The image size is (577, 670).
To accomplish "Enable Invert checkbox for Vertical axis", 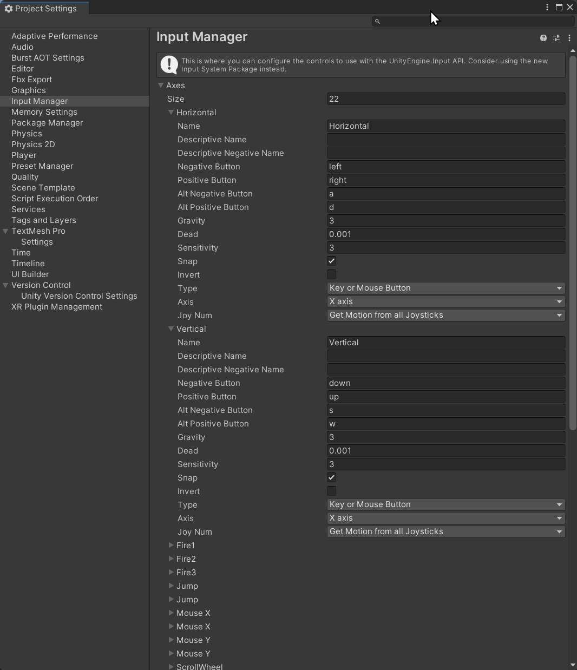I will pyautogui.click(x=332, y=491).
